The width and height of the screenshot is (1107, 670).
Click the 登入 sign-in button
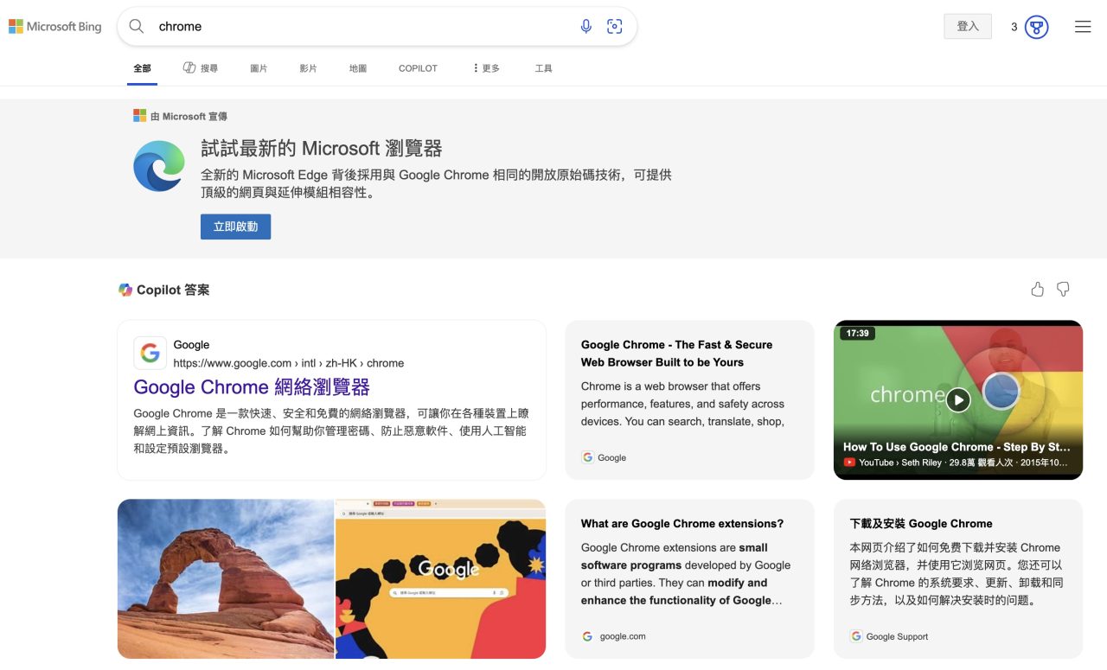[968, 27]
